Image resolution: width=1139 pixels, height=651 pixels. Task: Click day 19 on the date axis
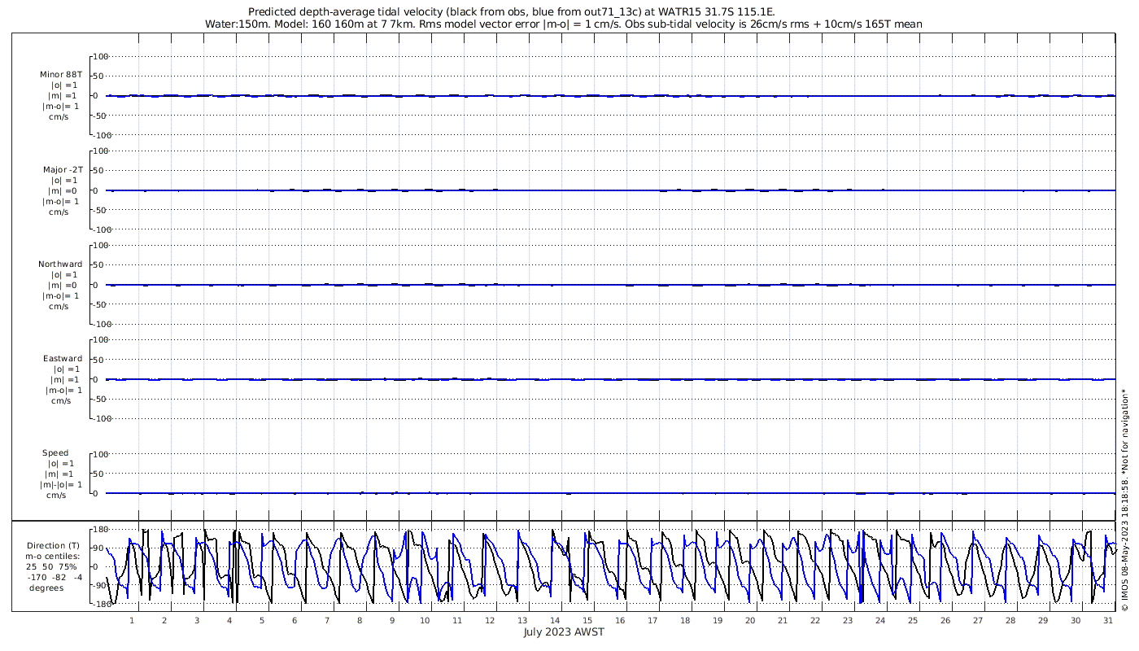click(x=718, y=621)
